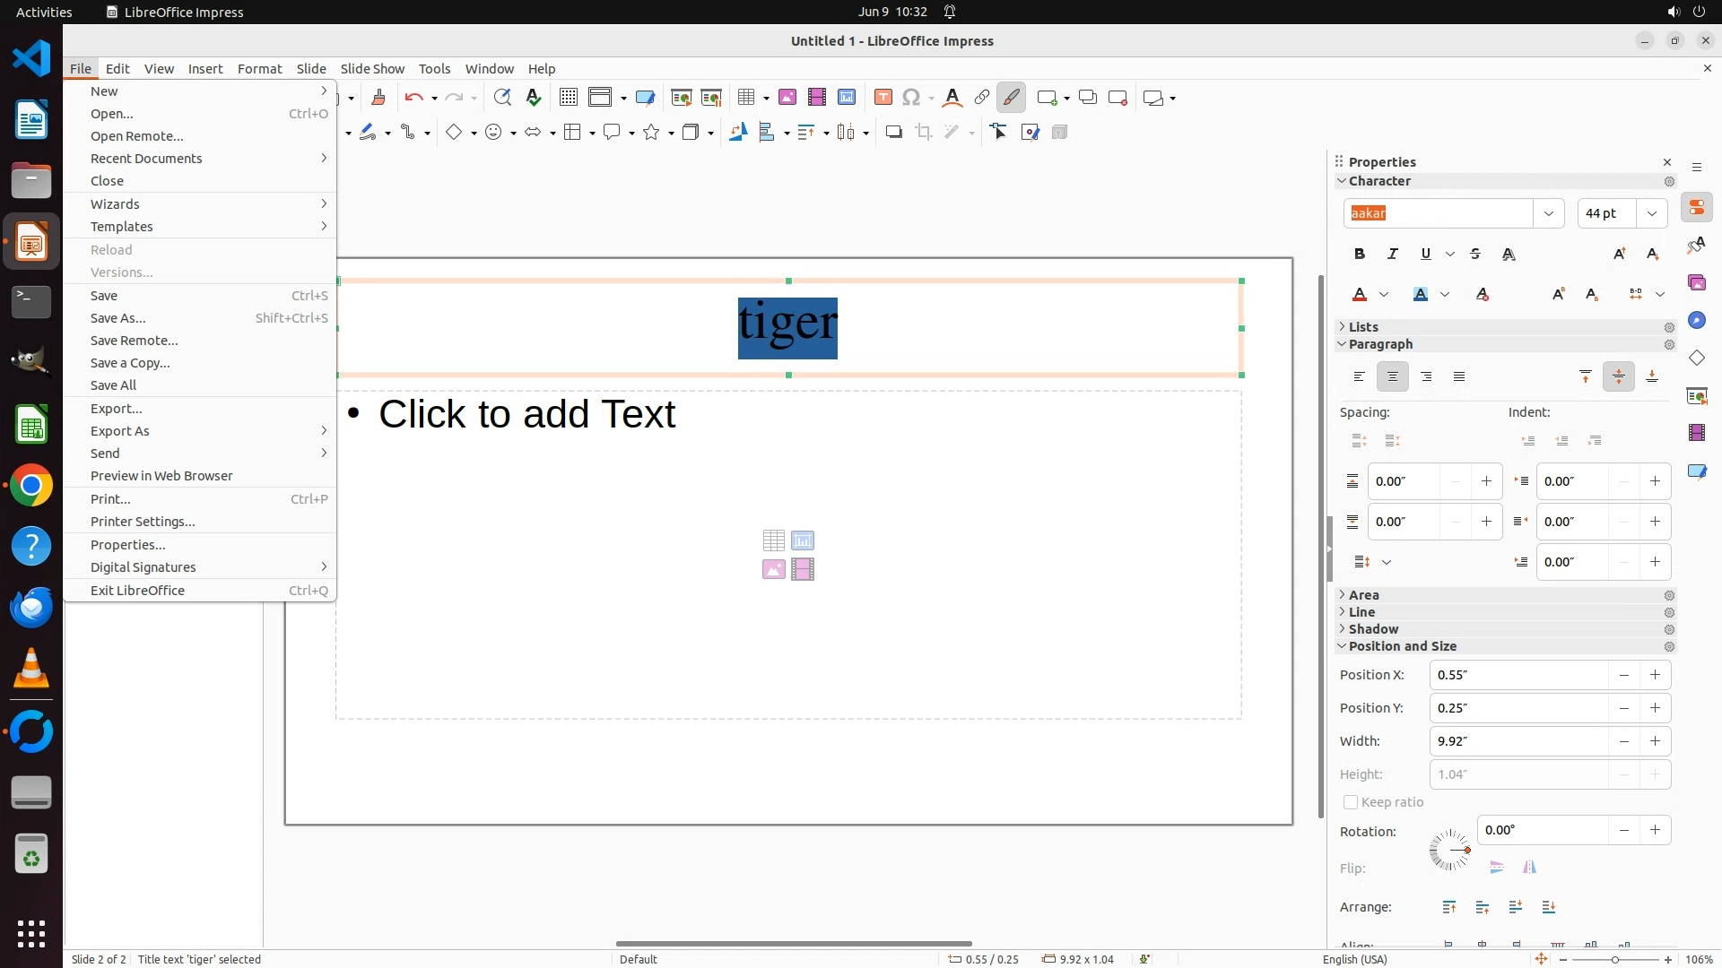The image size is (1722, 968).
Task: Open the Display Grid toolbar icon
Action: coord(568,98)
